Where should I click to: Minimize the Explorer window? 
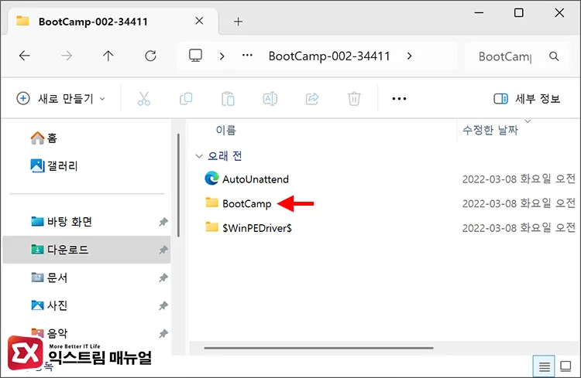coord(479,13)
